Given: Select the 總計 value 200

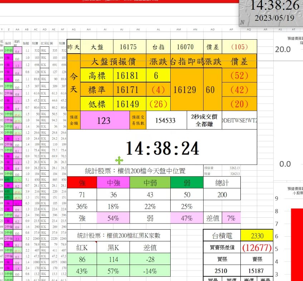Looking at the screenshot, I should coord(222,194).
